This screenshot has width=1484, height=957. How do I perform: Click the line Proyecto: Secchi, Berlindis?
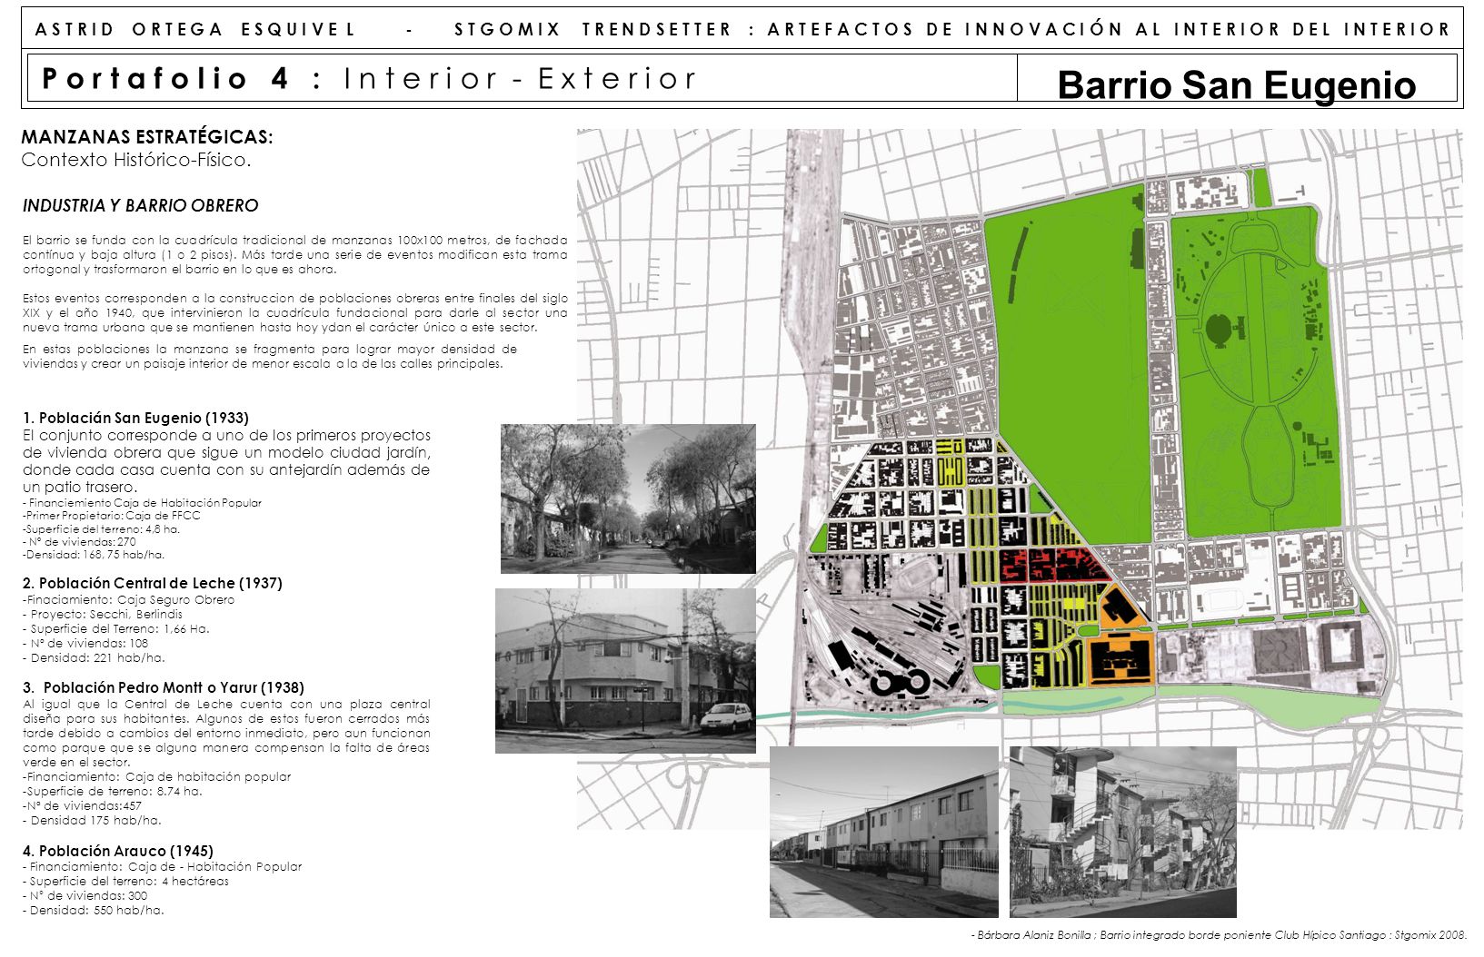click(x=103, y=614)
